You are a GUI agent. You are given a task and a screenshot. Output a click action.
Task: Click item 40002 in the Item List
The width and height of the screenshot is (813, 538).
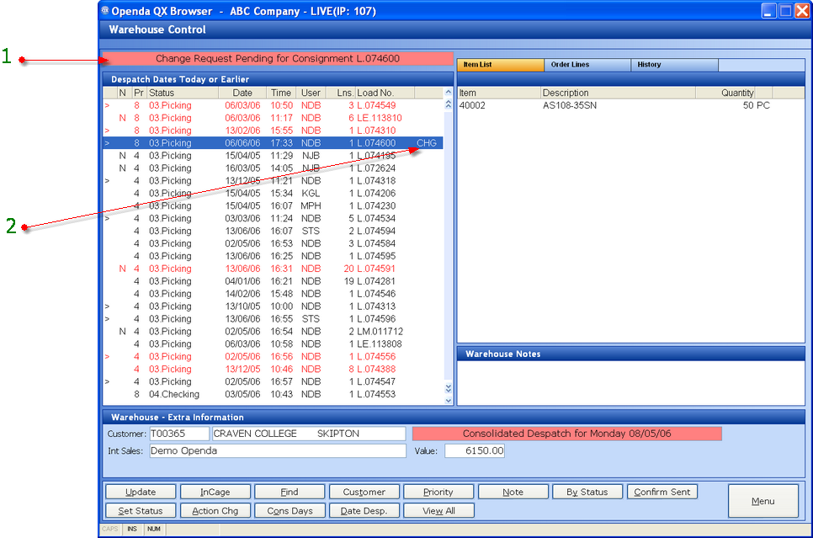click(472, 105)
